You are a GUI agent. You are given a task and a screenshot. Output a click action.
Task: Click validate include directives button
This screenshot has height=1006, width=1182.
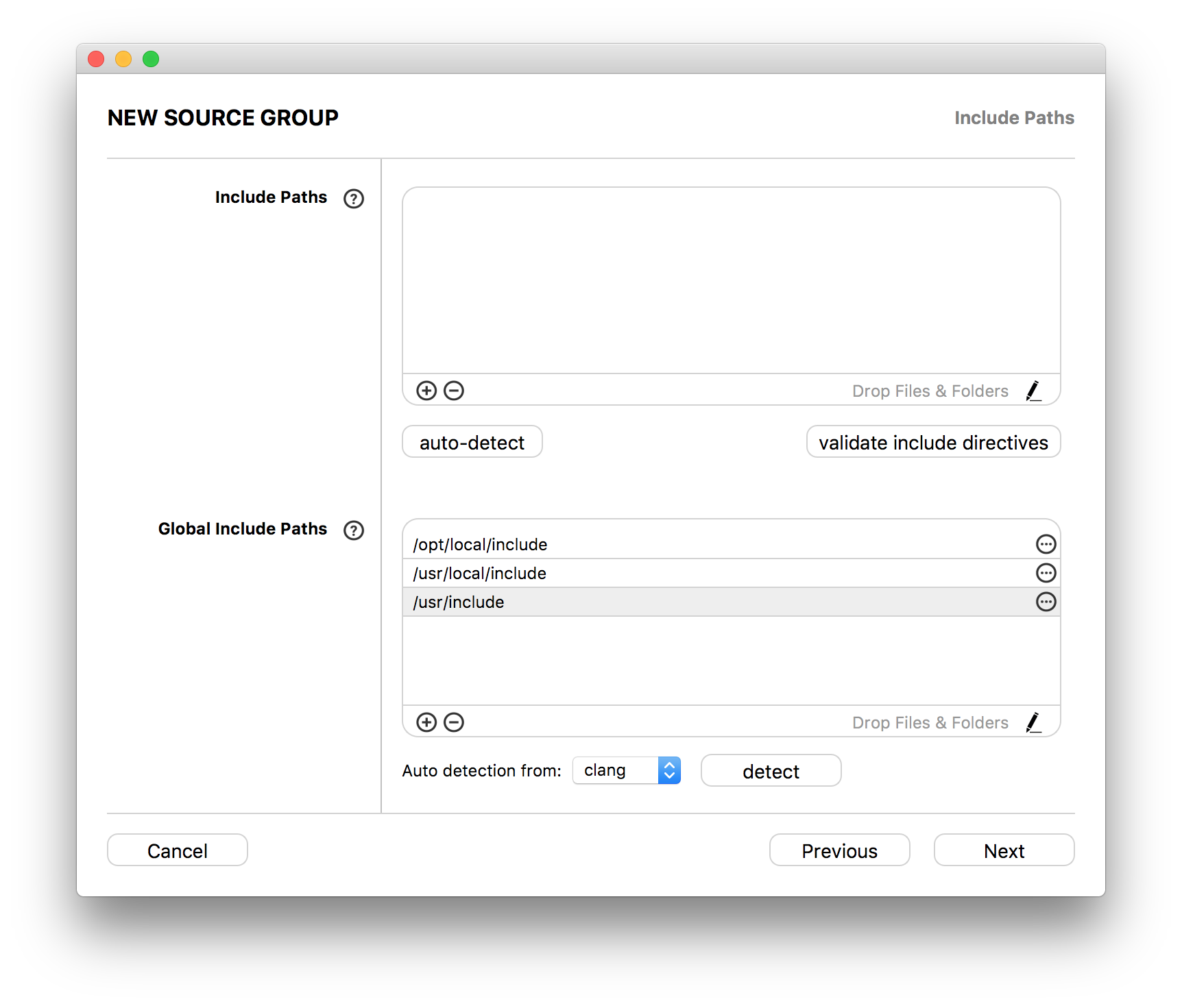click(x=934, y=442)
